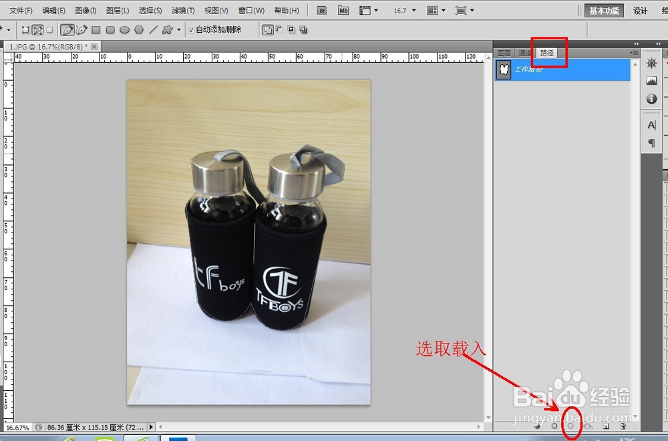Collapse the panel group double arrows

click(x=637, y=43)
